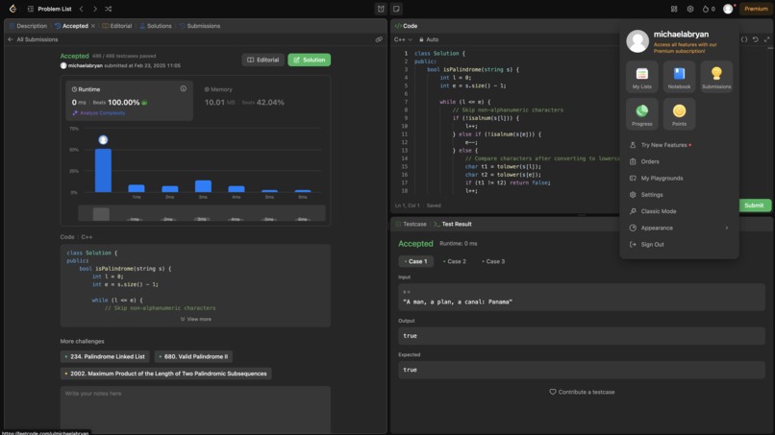
Task: Adjust the runtime chart range slider handle
Action: point(101,214)
